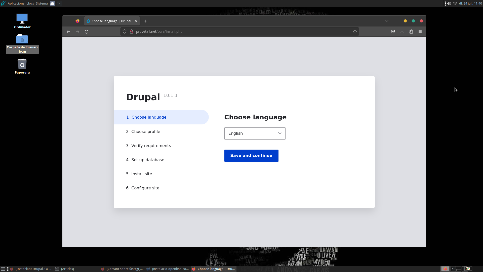Open a new browser tab
The width and height of the screenshot is (483, 272).
click(145, 21)
